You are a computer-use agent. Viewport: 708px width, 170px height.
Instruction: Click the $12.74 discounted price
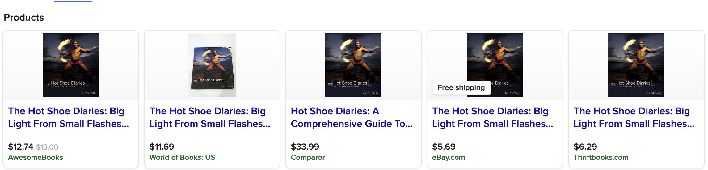coord(21,147)
